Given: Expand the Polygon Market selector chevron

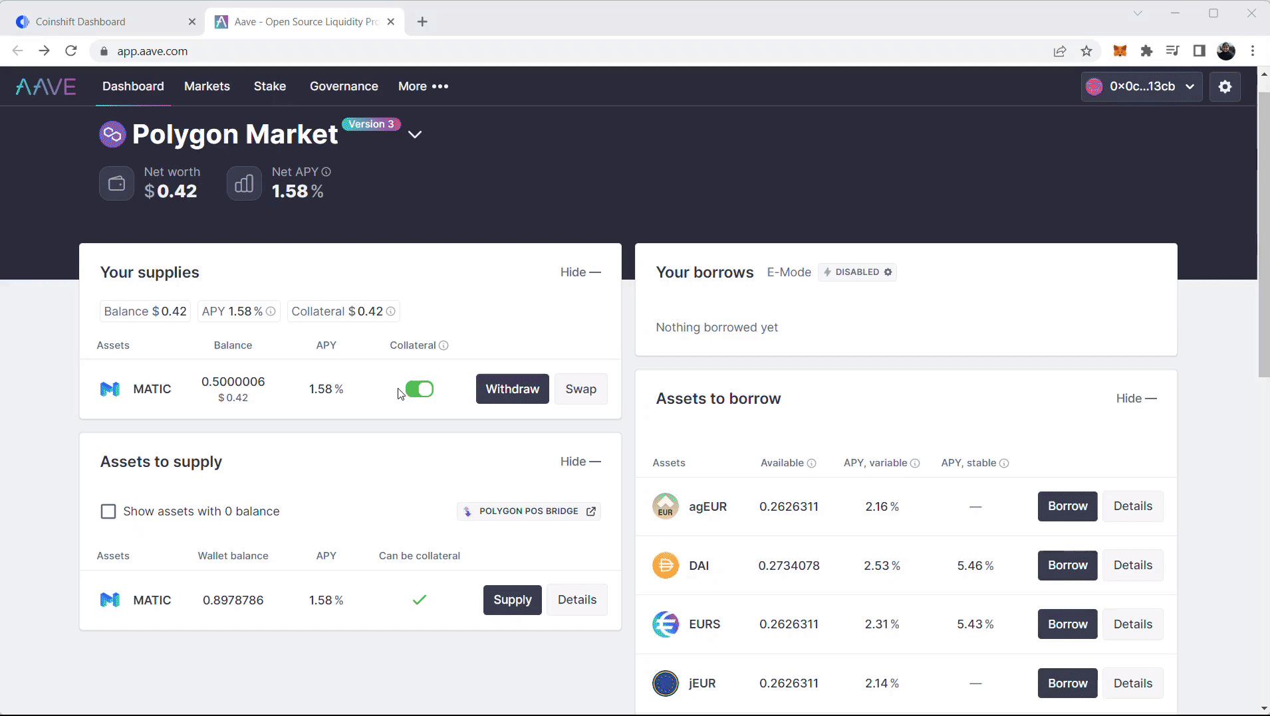Looking at the screenshot, I should coord(415,135).
